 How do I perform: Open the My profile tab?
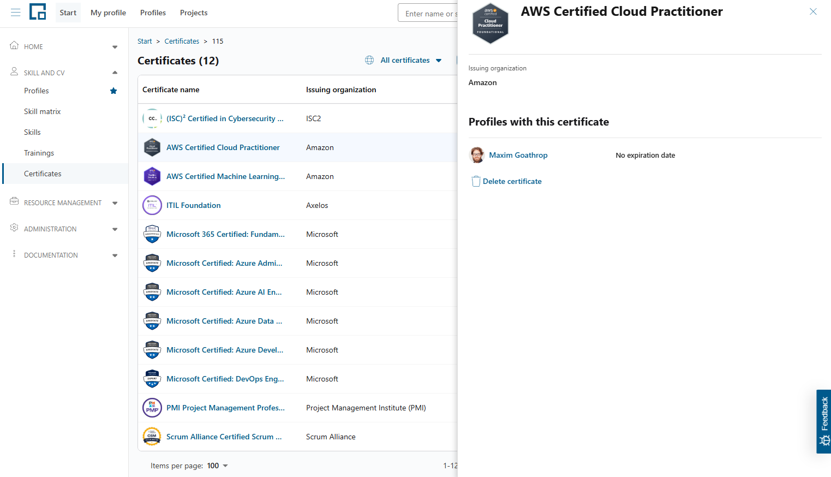pyautogui.click(x=108, y=13)
